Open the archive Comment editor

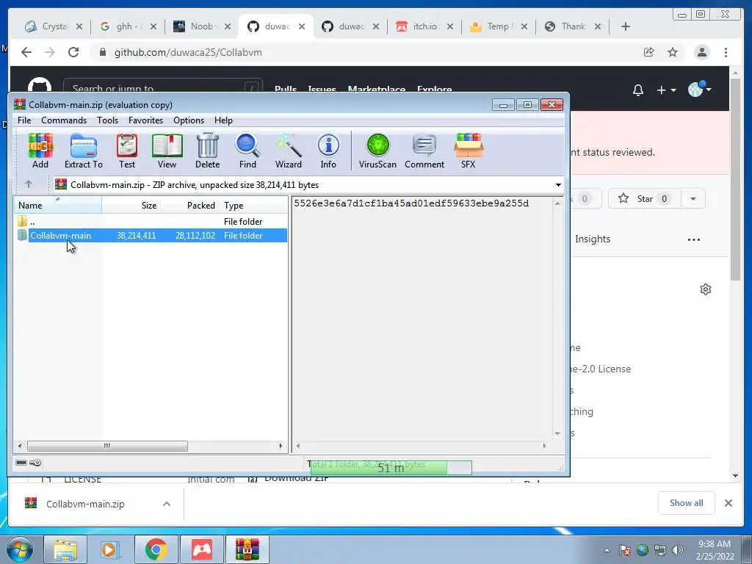(x=424, y=151)
